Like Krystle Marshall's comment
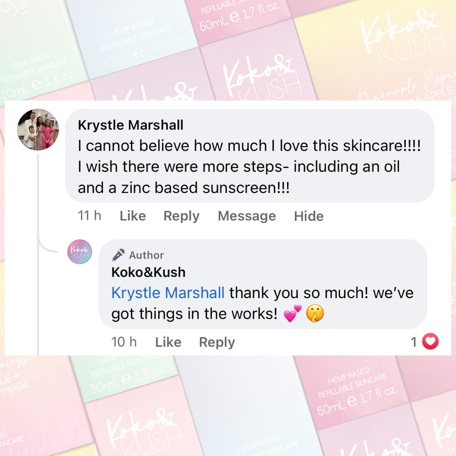Screen dimensions: 456x456 pyautogui.click(x=133, y=216)
